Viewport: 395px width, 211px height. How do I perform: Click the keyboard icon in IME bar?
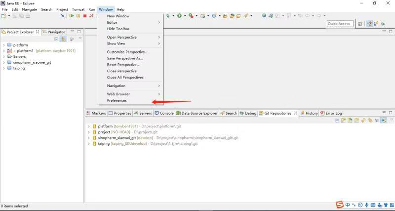point(373,205)
